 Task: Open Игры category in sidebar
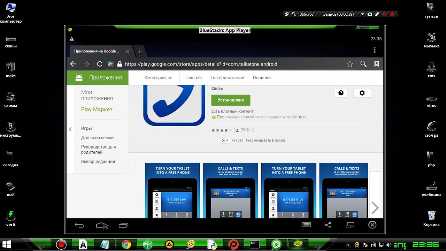coord(86,128)
